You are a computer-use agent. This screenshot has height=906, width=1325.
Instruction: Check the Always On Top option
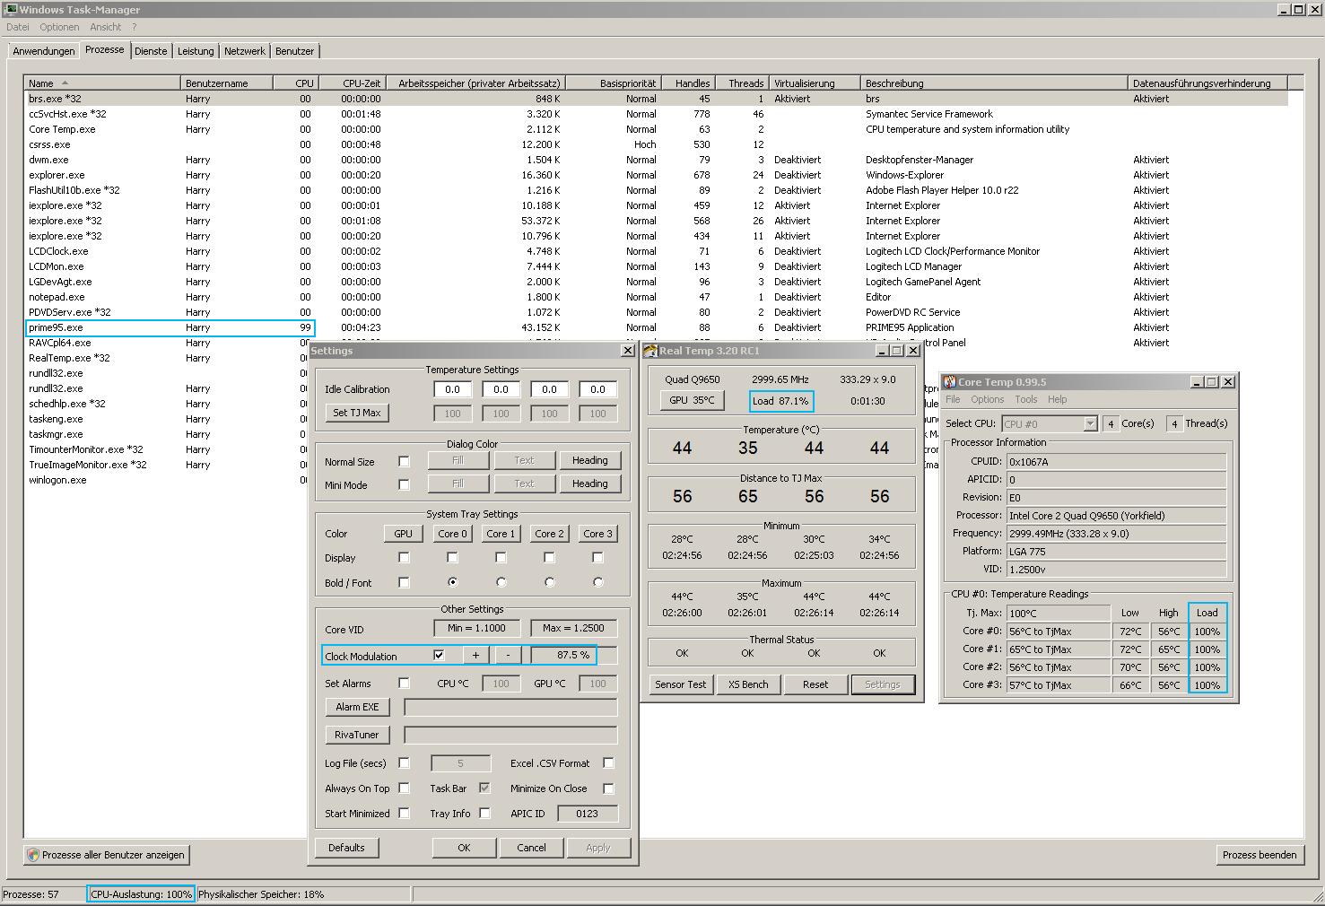click(x=404, y=788)
